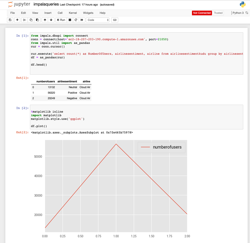250x243 pixels.
Task: Open the Widgets menu
Action: pos(88,13)
